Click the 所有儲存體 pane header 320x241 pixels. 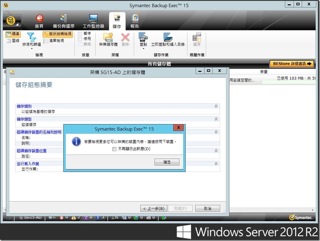(159, 64)
